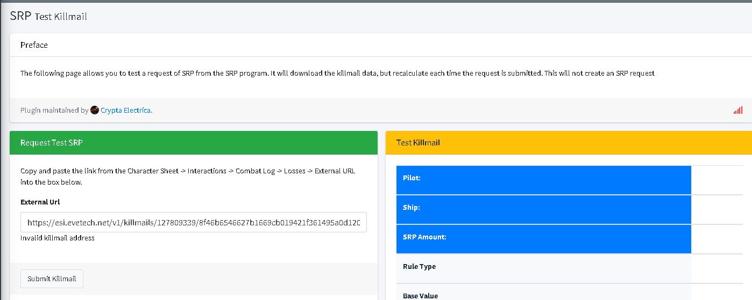The height and width of the screenshot is (300, 752).
Task: Click the Invalid killmail address error message
Action: click(58, 238)
